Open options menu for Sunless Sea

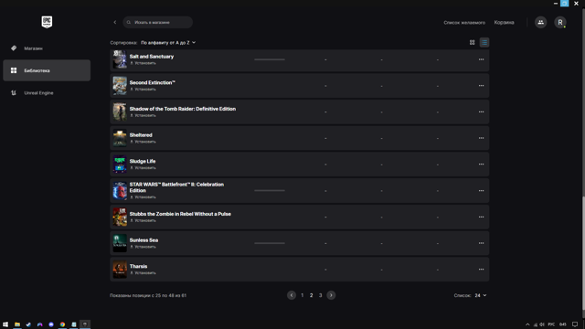coord(482,243)
